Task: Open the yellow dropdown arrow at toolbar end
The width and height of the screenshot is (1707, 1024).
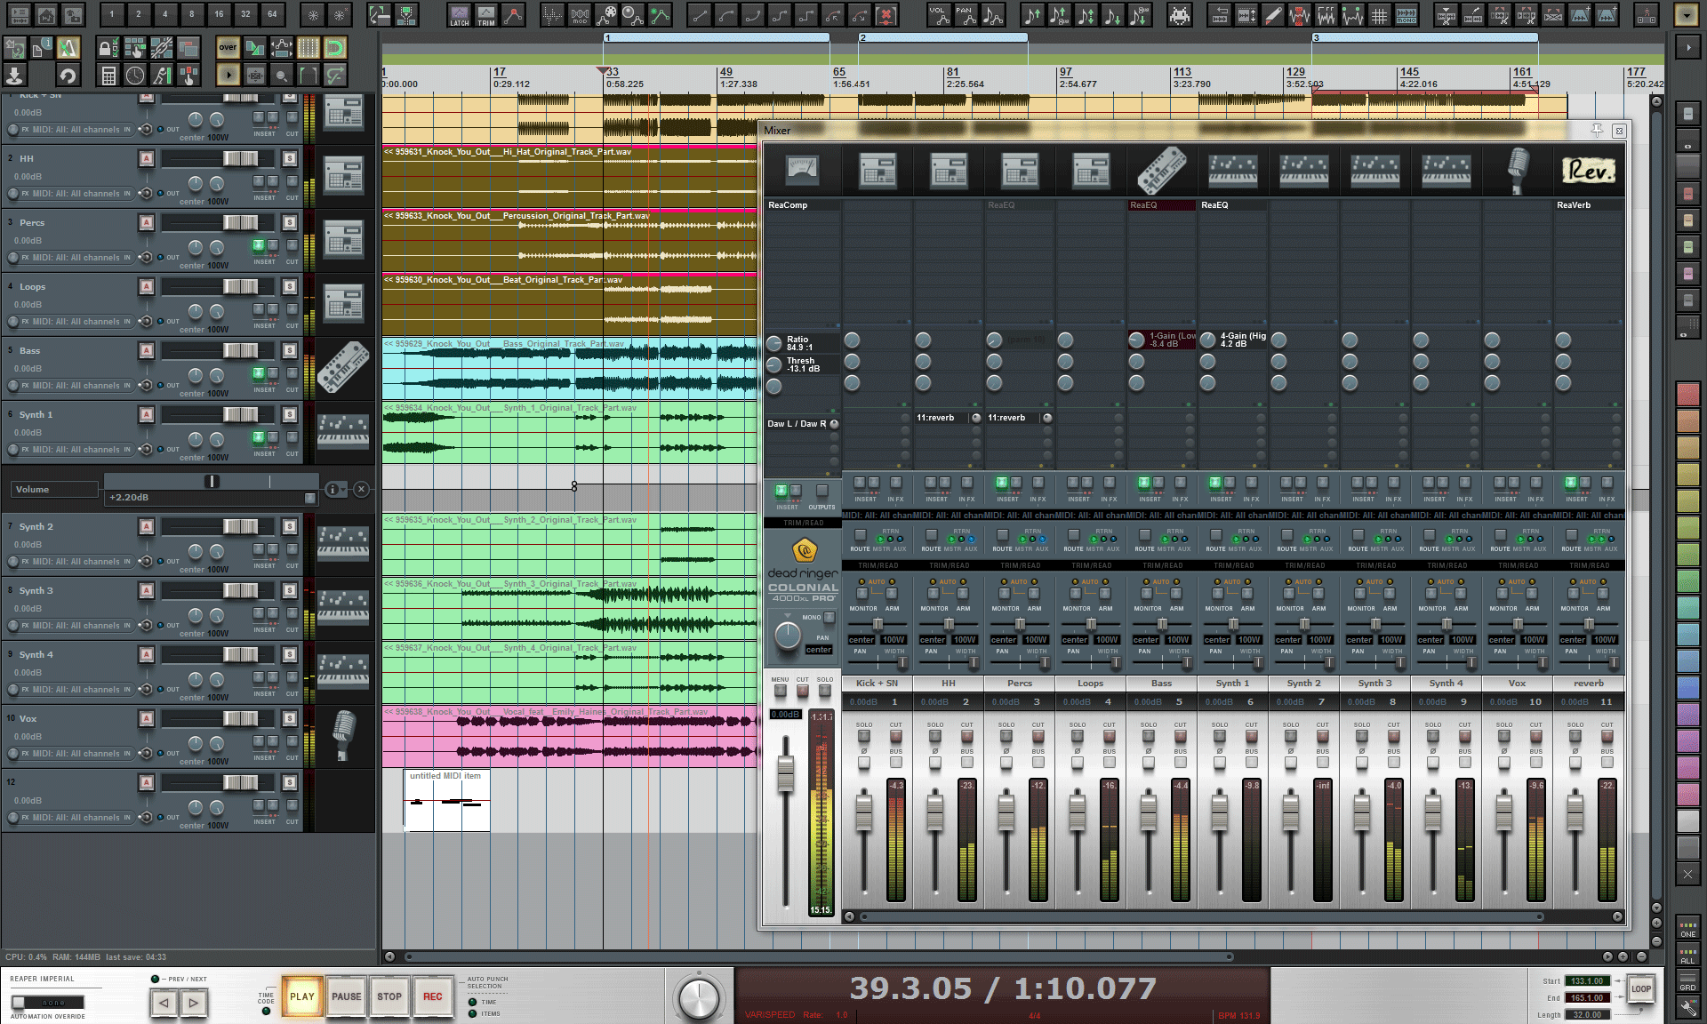Action: [1686, 15]
